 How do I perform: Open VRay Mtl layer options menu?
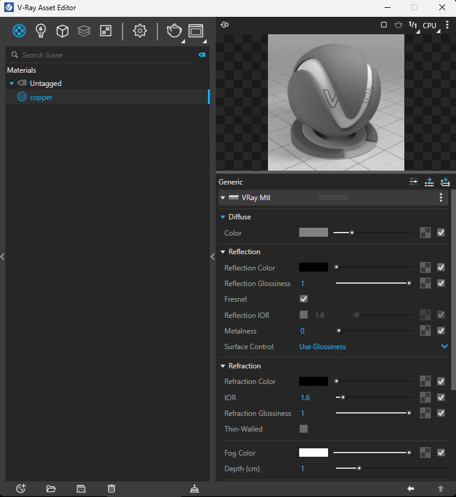tap(441, 198)
